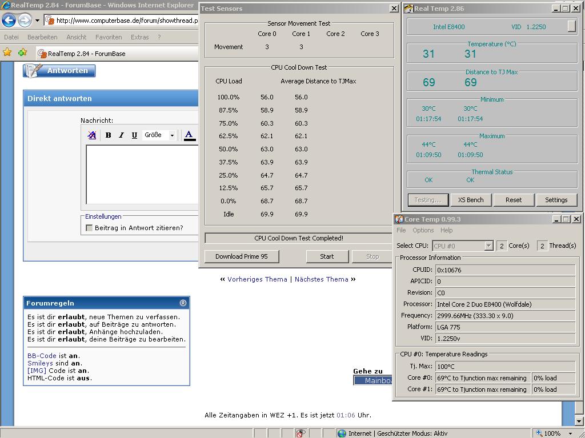
Task: Open Settings in Real Temp
Action: (556, 200)
